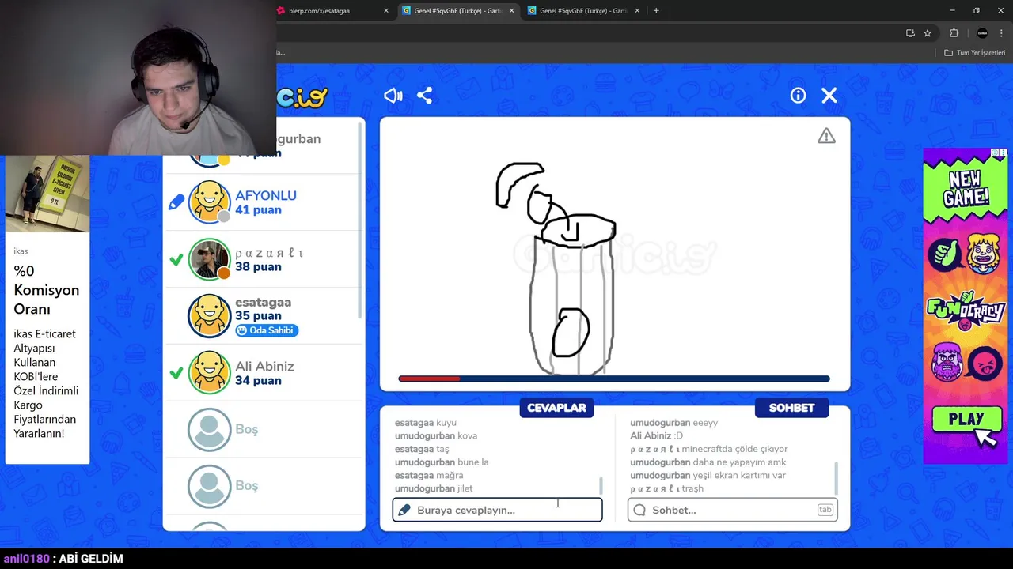The height and width of the screenshot is (569, 1013).
Task: Focus the Sohbet chat input field
Action: click(x=732, y=510)
